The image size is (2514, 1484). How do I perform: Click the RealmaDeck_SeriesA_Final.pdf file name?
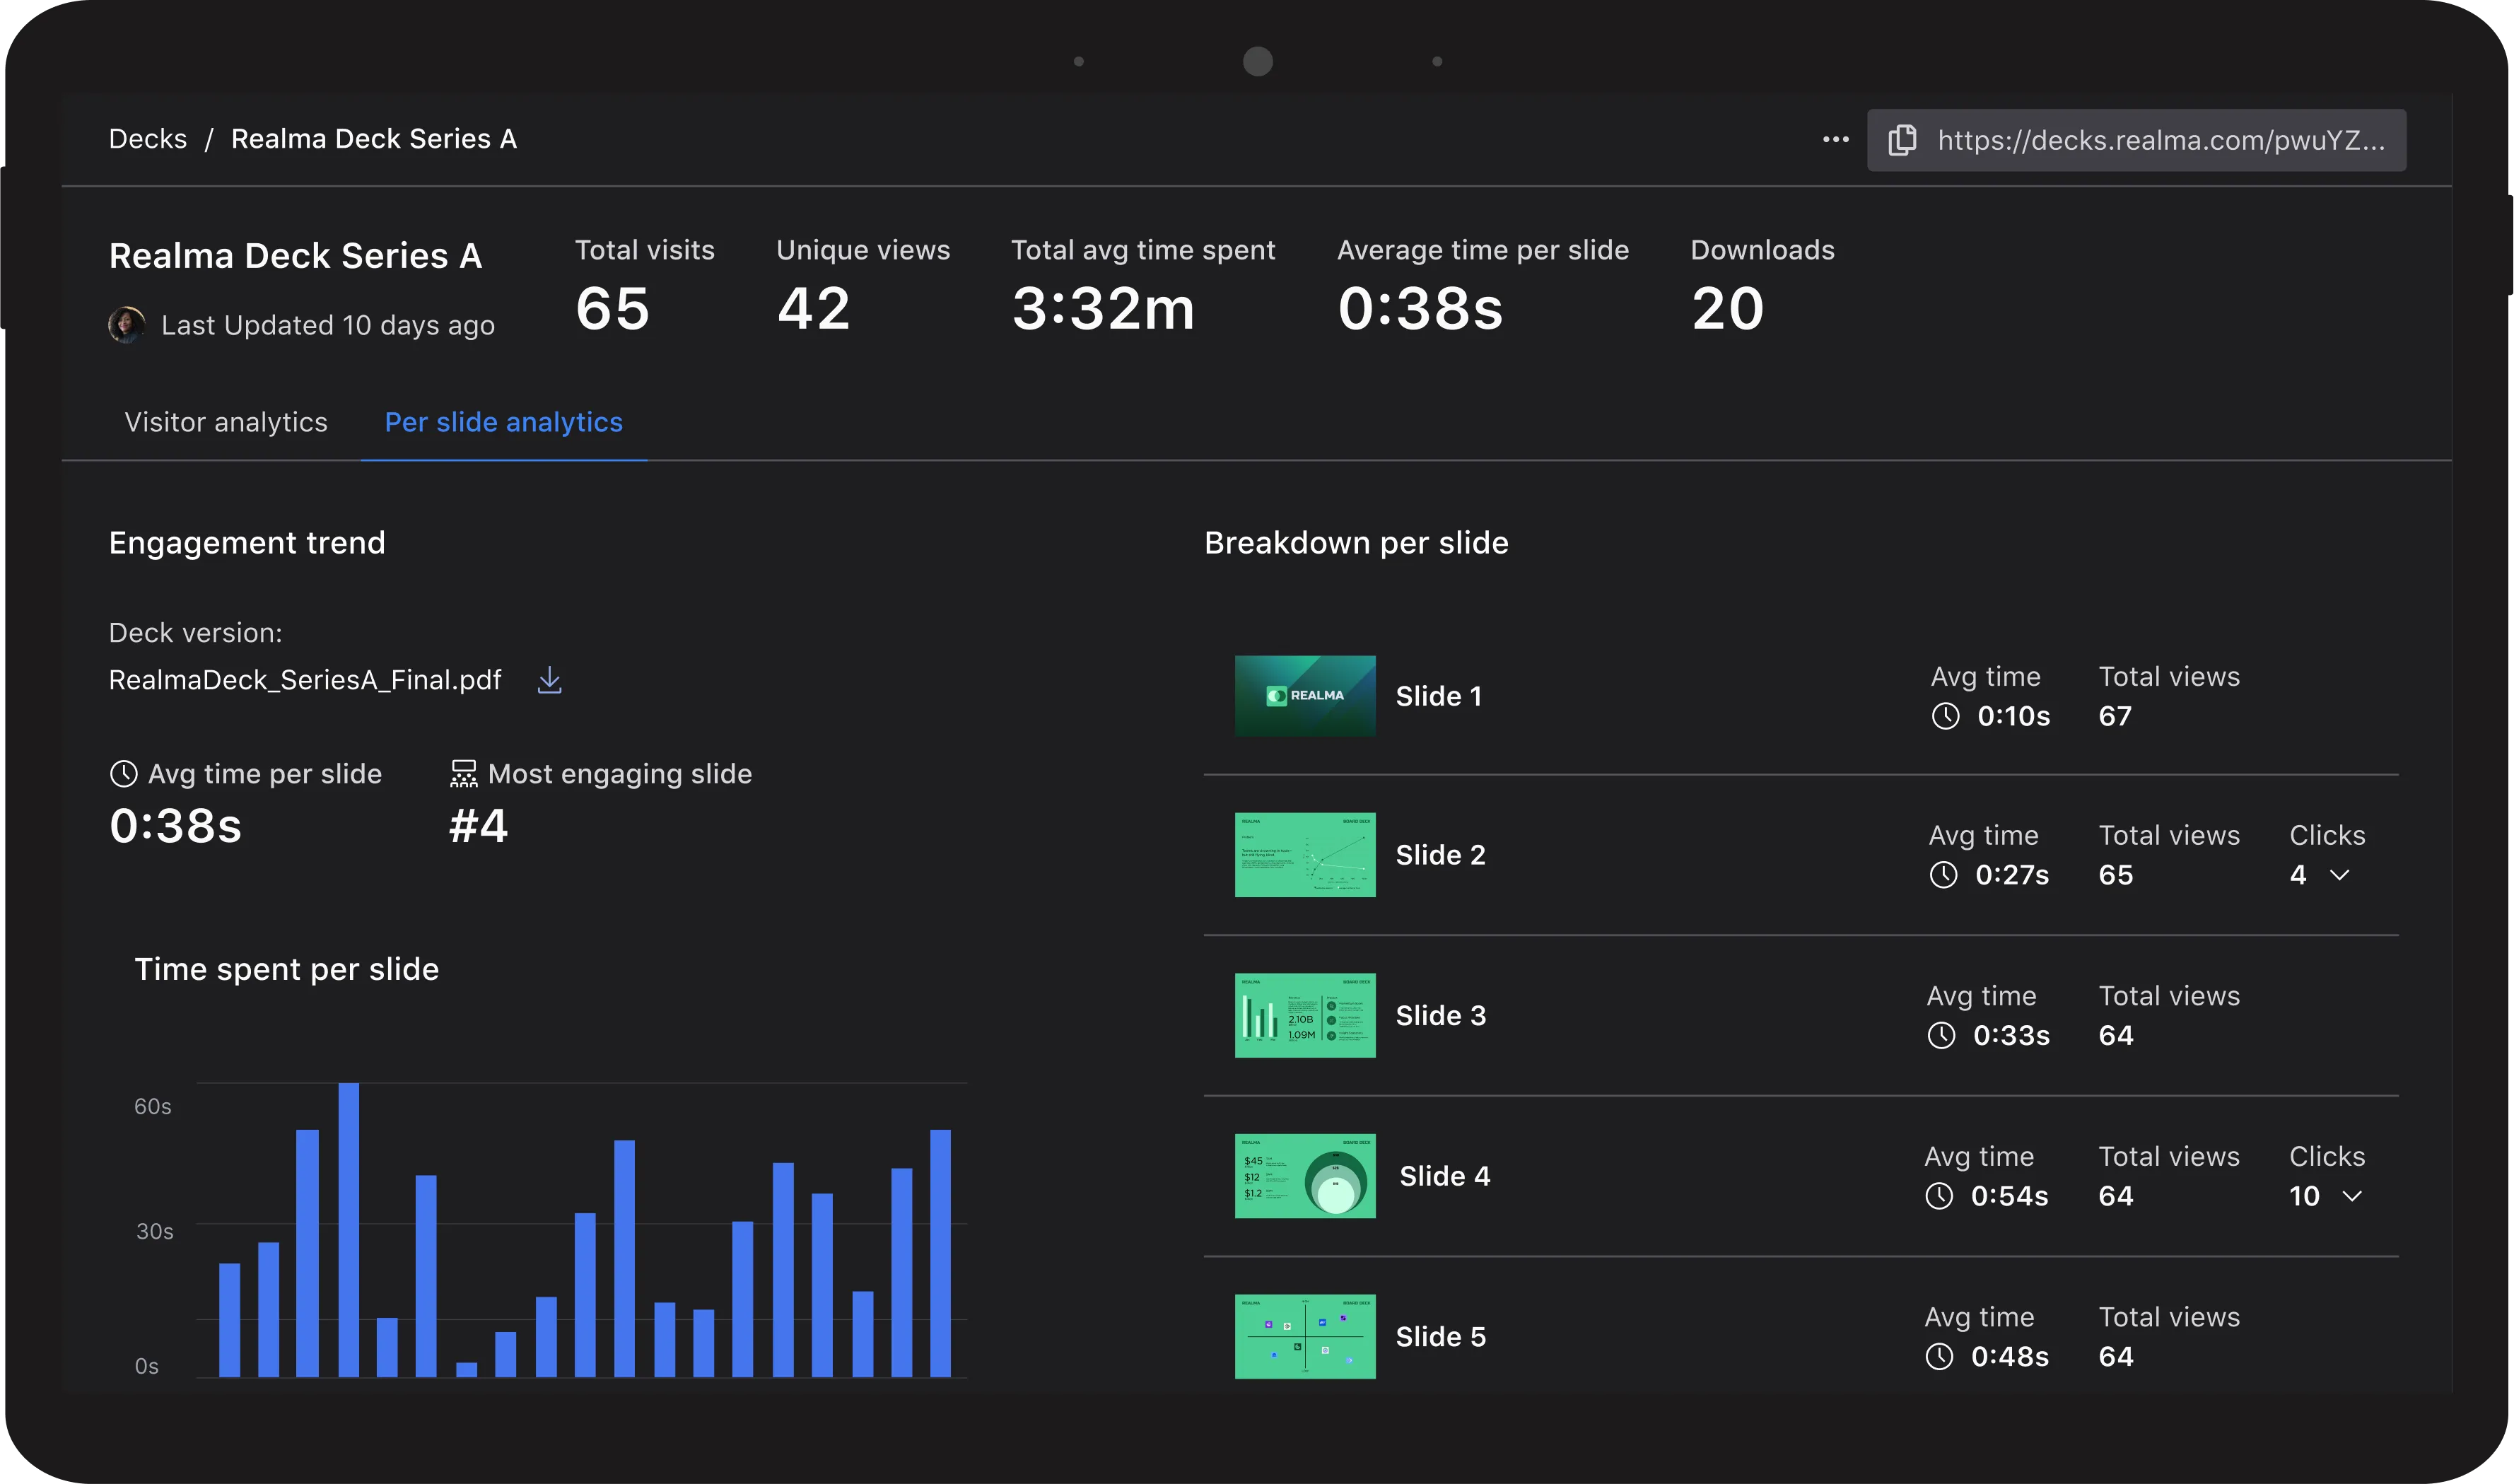[305, 680]
